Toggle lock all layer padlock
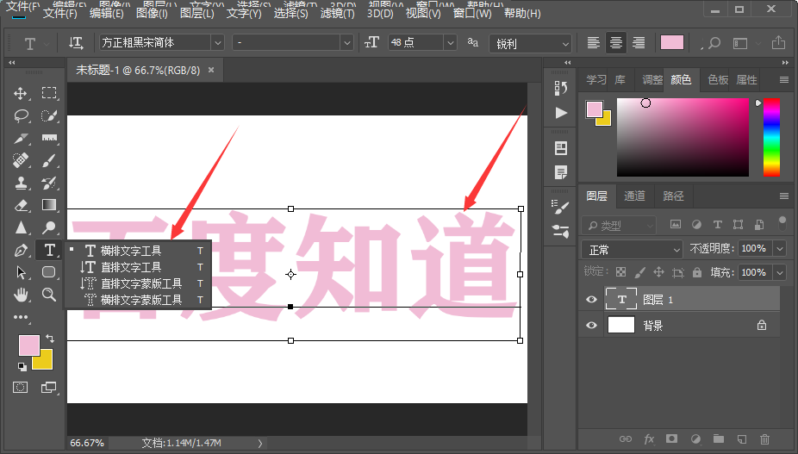The image size is (798, 454). click(x=696, y=271)
